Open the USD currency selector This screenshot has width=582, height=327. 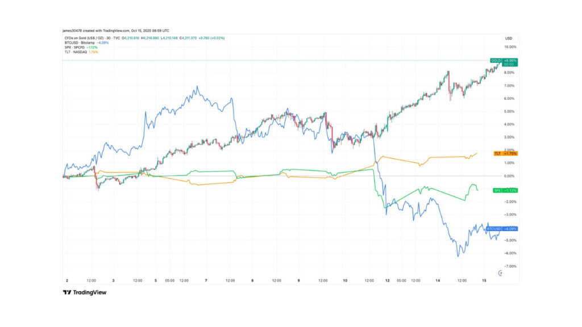508,38
